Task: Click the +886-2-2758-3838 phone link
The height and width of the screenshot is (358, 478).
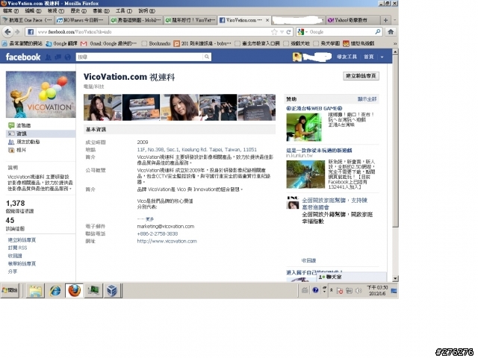Action: [158, 233]
